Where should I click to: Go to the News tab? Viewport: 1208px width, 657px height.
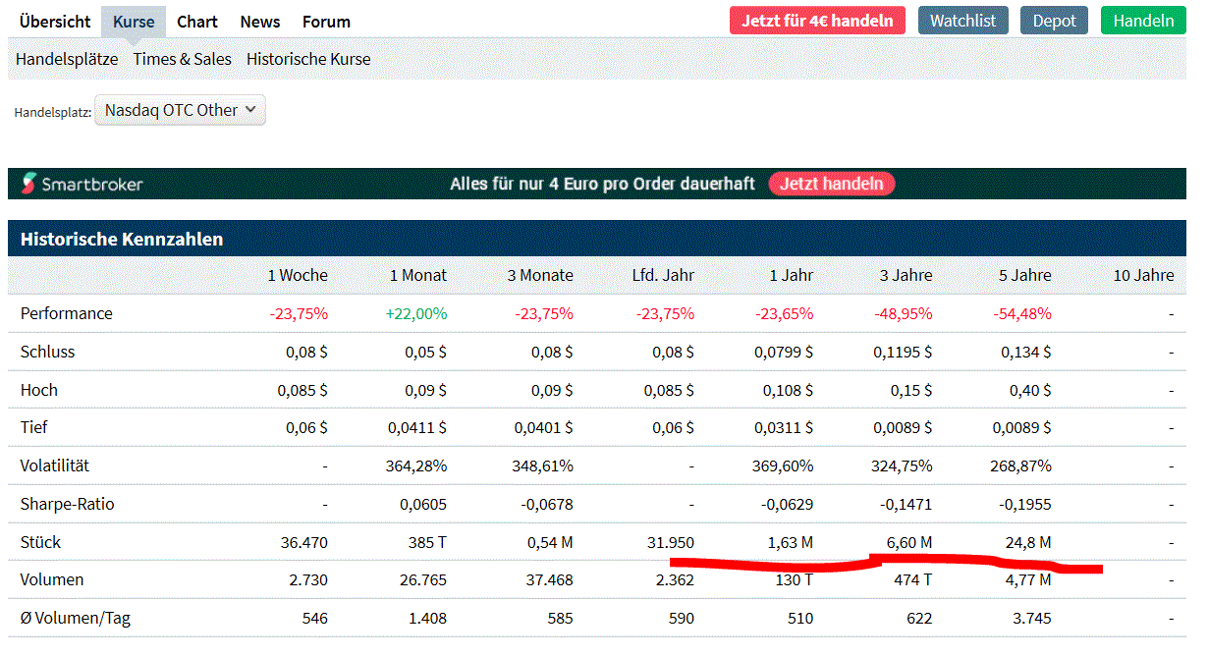coord(260,22)
